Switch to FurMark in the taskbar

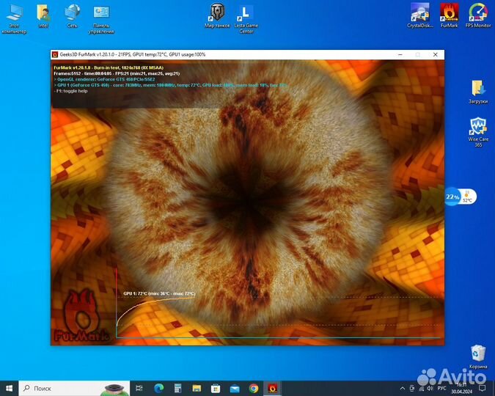[273, 387]
